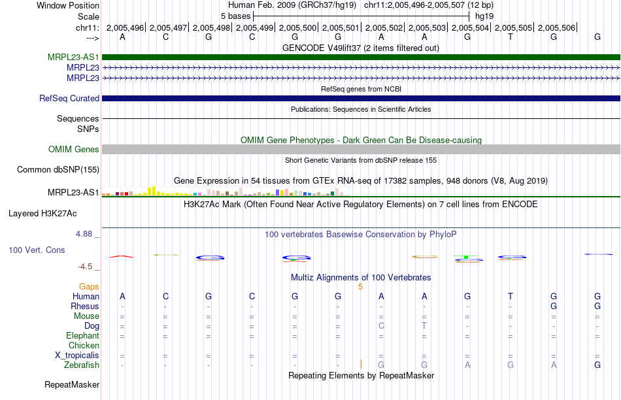
Task: Click the Zebrafish species label
Action: 82,365
